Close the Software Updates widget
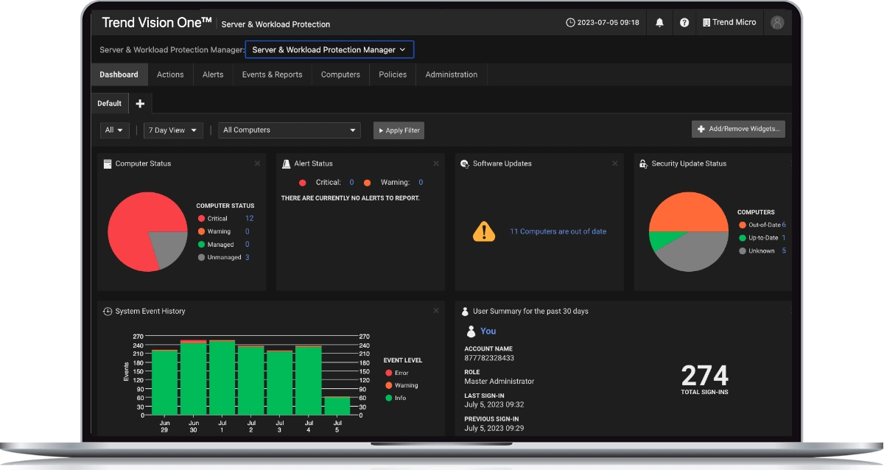884x470 pixels. 615,164
